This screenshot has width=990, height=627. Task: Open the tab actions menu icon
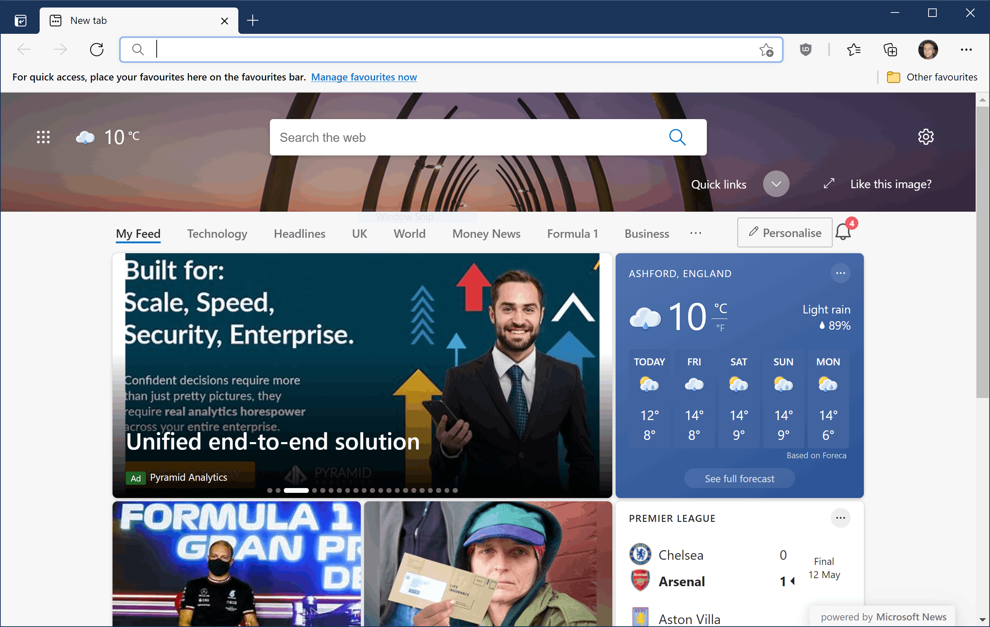tap(21, 21)
